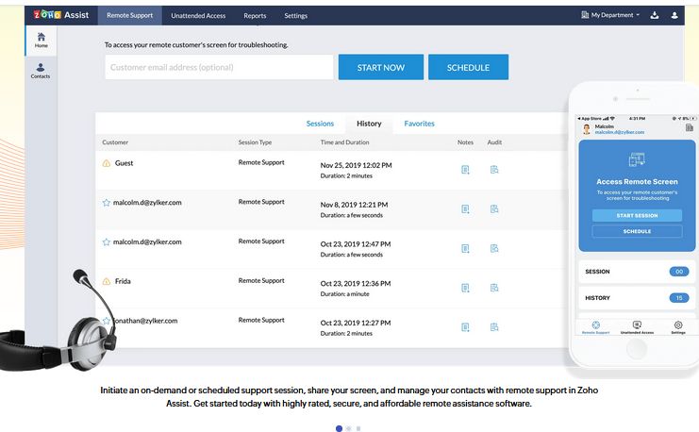Open Notes icon for Guest session
The width and height of the screenshot is (699, 432).
(x=465, y=170)
